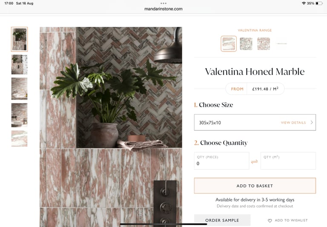327x227 pixels.
Task: Open the three-dot multitasking menu
Action: point(163,3)
